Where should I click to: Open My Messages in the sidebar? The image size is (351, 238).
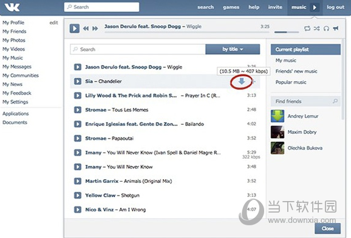coord(17,67)
